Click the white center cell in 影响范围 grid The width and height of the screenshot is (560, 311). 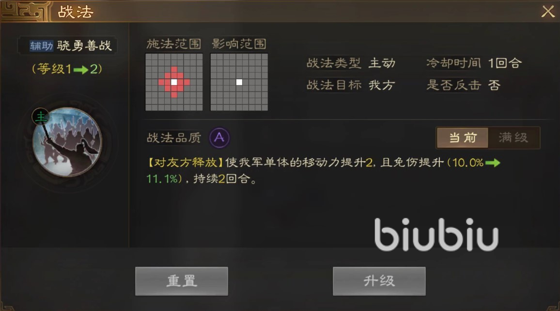click(239, 82)
